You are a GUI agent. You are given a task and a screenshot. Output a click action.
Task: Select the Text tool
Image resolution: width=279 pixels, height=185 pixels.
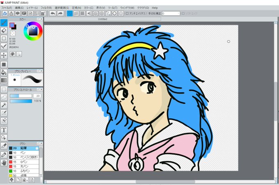coord(4,130)
